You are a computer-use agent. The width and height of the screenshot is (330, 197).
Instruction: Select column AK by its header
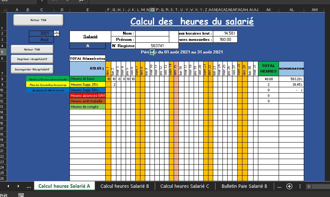(x=268, y=10)
